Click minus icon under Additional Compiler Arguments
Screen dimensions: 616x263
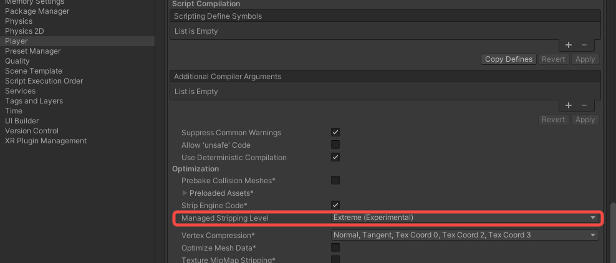[x=584, y=105]
